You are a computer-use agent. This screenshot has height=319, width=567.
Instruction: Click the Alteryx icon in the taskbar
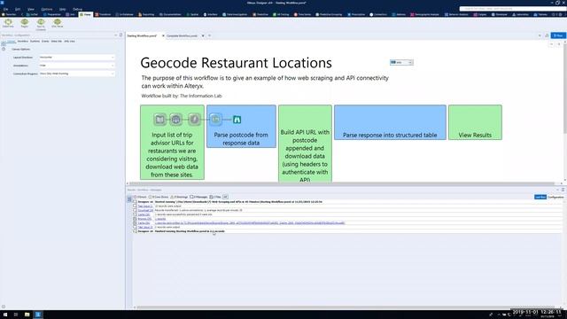(38, 315)
